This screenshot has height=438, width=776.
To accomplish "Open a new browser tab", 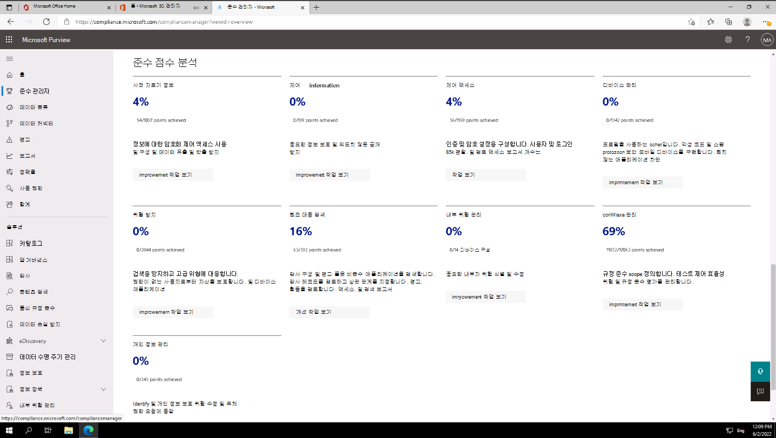I will tap(316, 7).
